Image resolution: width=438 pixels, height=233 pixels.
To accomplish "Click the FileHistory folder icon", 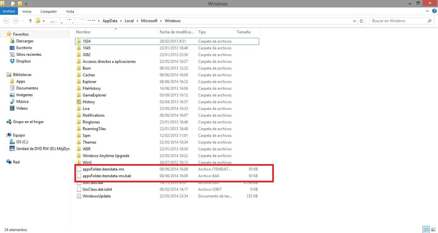I will 79,88.
